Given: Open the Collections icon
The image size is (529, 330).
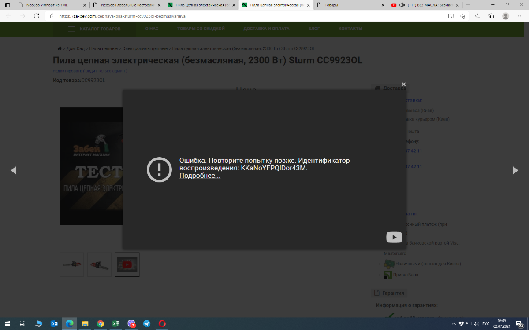Looking at the screenshot, I should click(x=492, y=16).
